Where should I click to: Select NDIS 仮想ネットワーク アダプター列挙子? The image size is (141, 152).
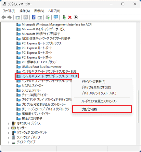[46, 38]
